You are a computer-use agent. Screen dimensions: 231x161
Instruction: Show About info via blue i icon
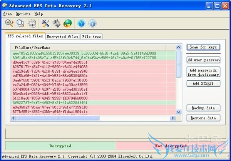pyautogui.click(x=92, y=23)
